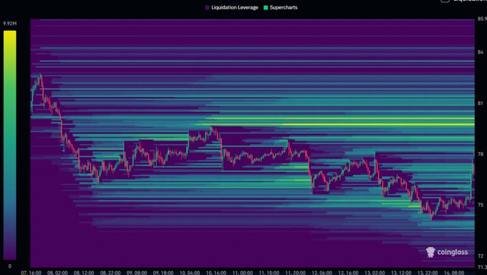Image resolution: width=487 pixels, height=275 pixels.
Task: Click the '07, 16:00' time axis label
Action: pyautogui.click(x=31, y=273)
